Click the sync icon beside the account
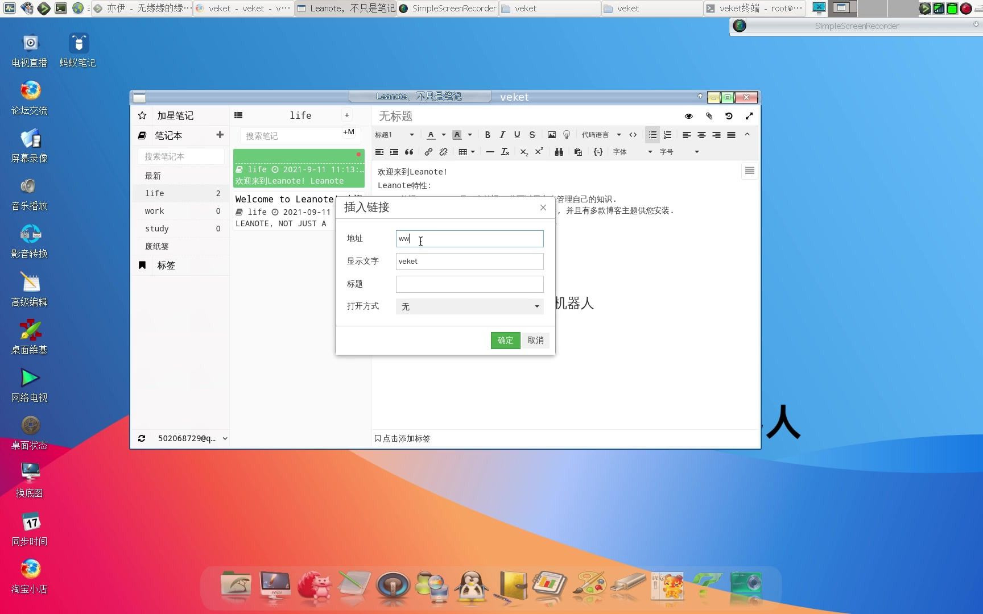The image size is (983, 614). 142,438
